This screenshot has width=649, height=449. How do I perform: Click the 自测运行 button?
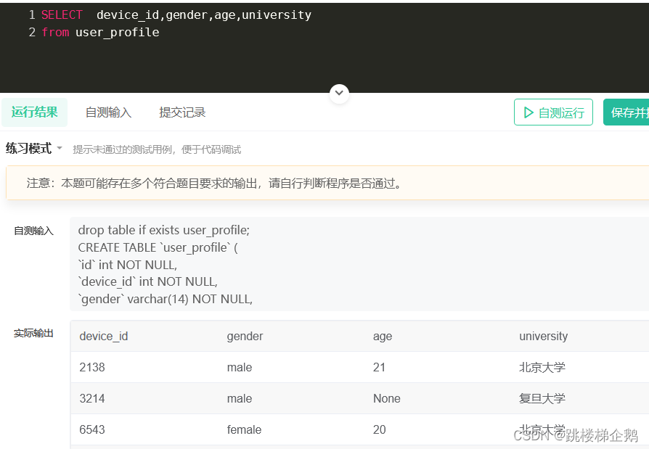click(553, 112)
